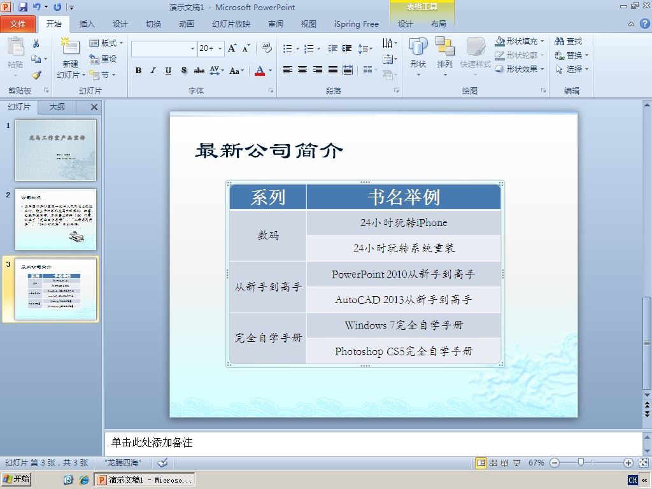Open the Change Case (Aa) dropdown

[x=237, y=70]
